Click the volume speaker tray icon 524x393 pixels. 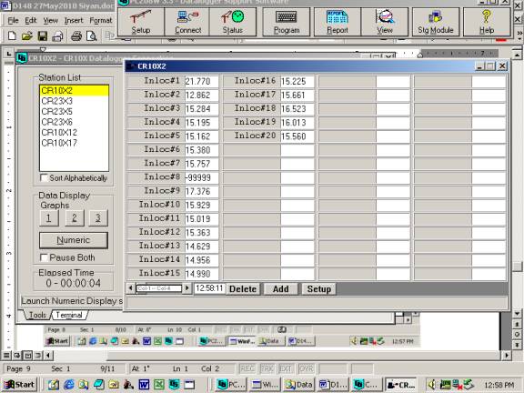(432, 385)
